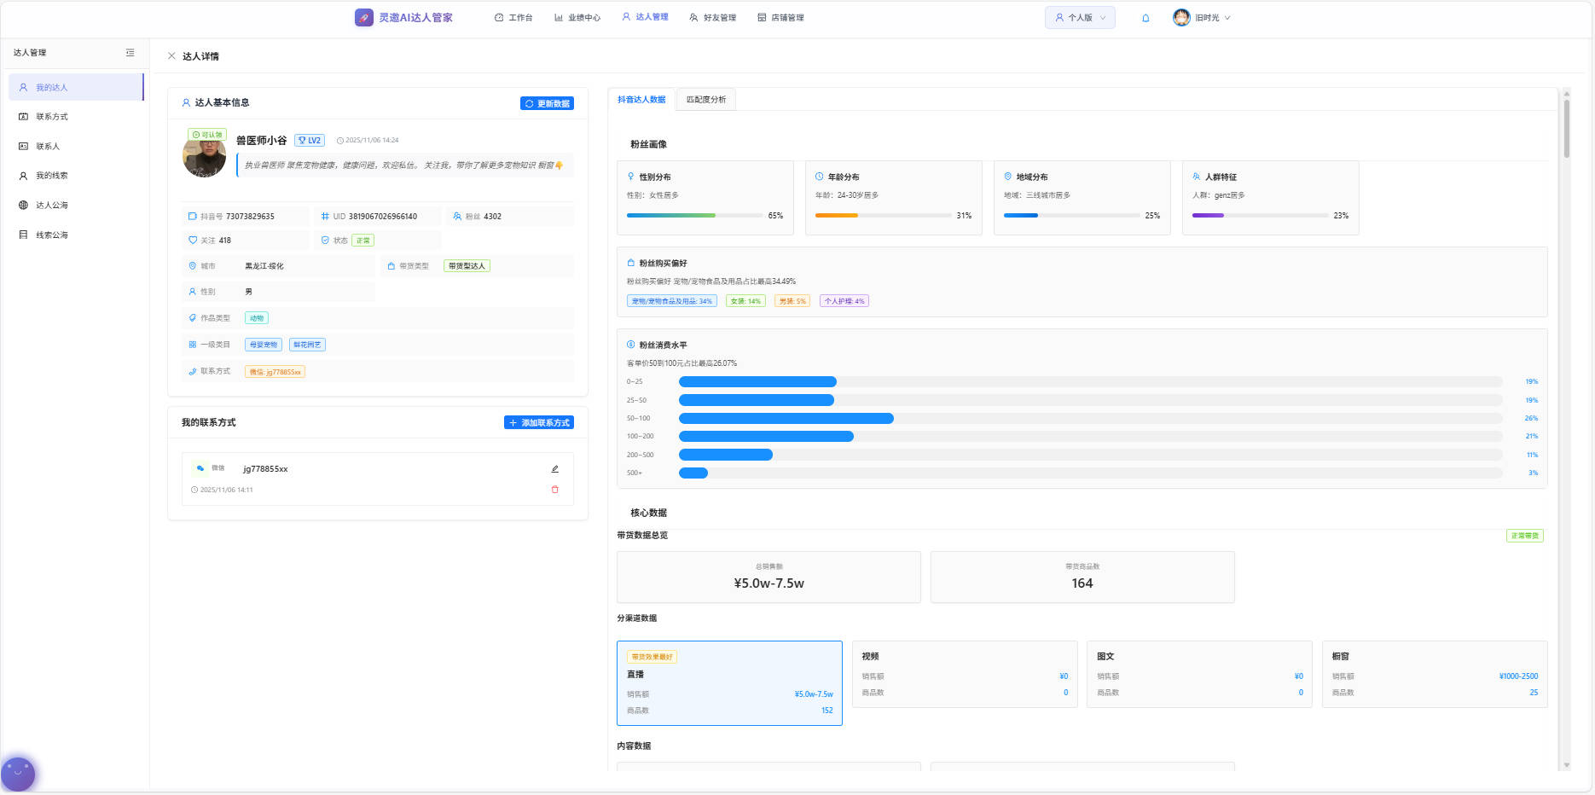Switch to the 匹配度分析 tab
This screenshot has height=795, width=1595.
pos(706,100)
